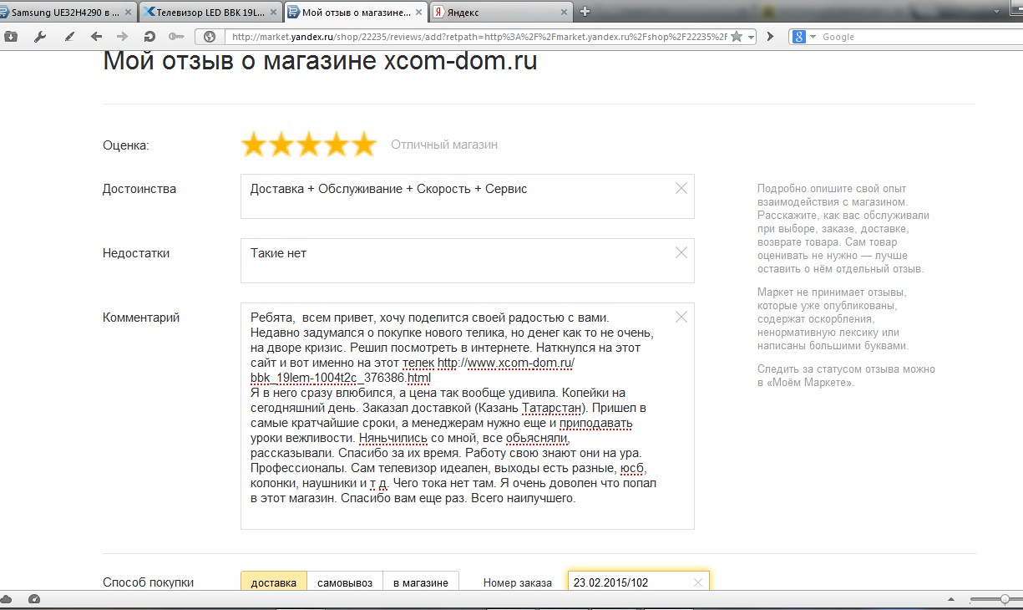
Task: Open Google search engine selector
Action: [804, 37]
